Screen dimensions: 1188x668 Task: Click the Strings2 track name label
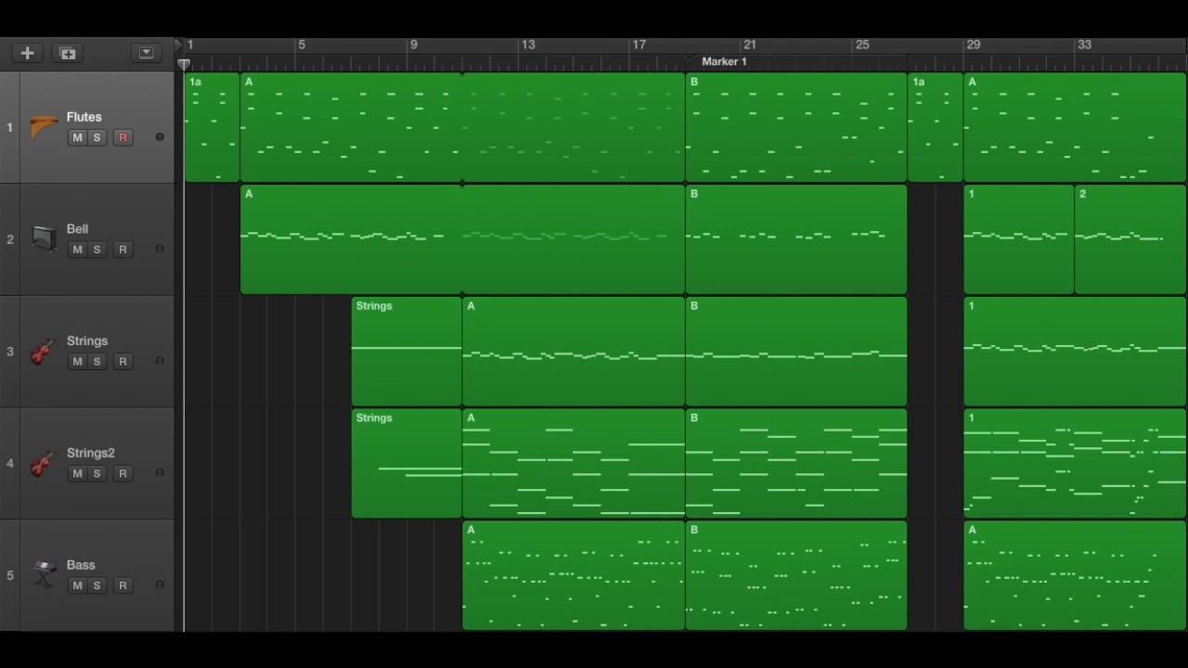(x=90, y=453)
